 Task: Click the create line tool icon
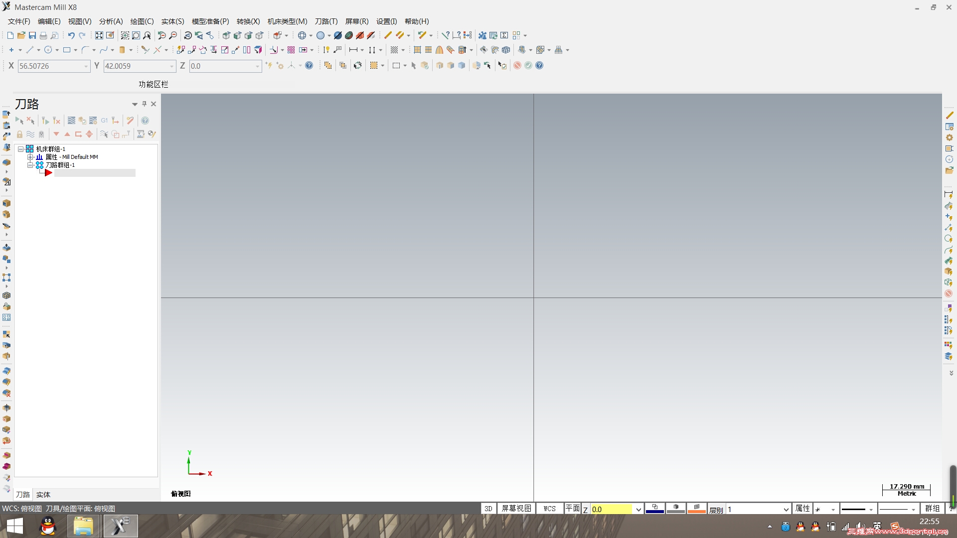29,50
